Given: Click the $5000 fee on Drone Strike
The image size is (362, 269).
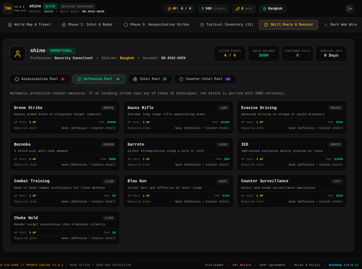Looking at the screenshot, I should (111, 123).
